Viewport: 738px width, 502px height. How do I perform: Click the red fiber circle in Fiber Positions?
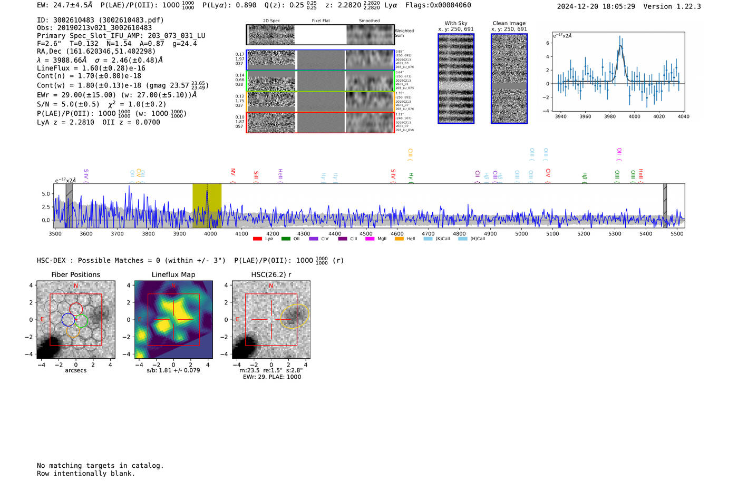(76, 309)
